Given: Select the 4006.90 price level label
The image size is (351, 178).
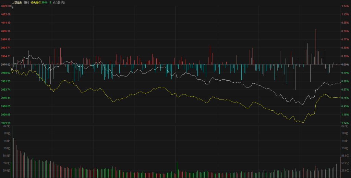Looking at the screenshot, I should [x=5, y=31].
